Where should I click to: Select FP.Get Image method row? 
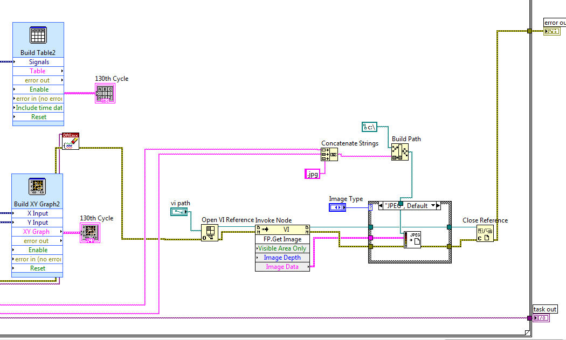282,239
